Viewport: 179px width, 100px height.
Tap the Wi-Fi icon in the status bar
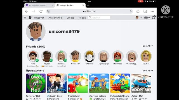[145, 1]
